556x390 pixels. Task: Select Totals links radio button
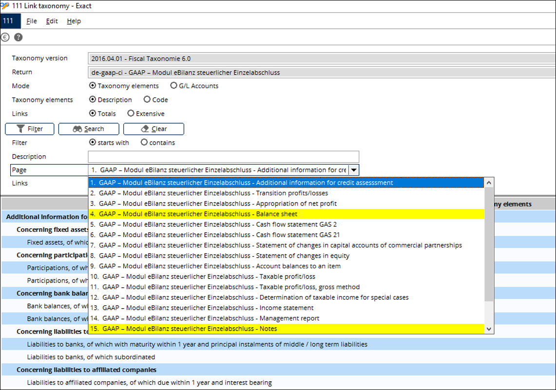pyautogui.click(x=93, y=113)
